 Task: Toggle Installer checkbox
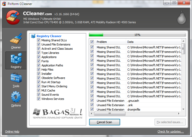39,73
